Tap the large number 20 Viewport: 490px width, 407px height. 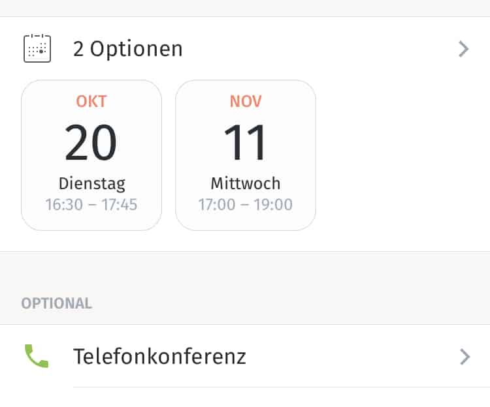click(x=91, y=143)
